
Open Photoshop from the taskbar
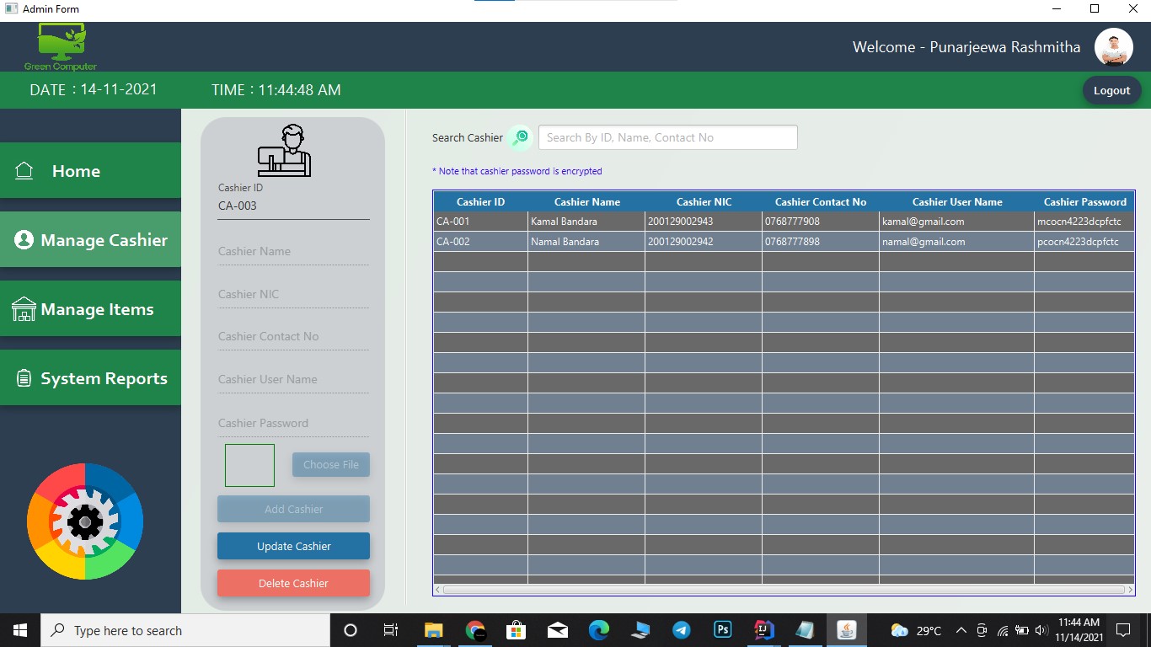coord(722,629)
